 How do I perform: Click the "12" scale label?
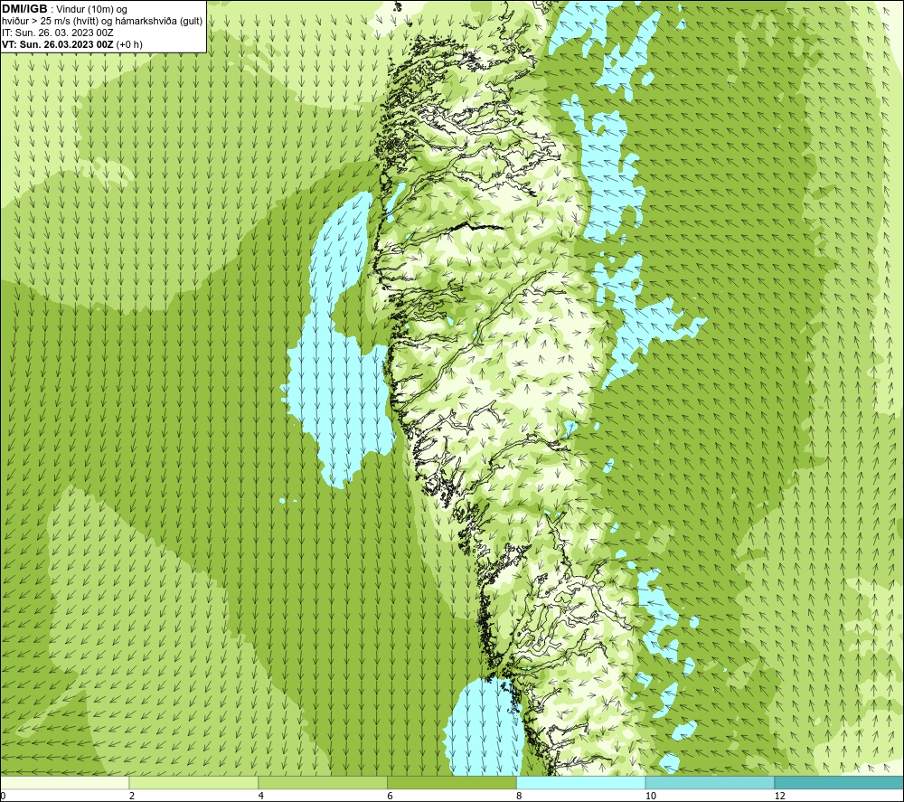[780, 796]
